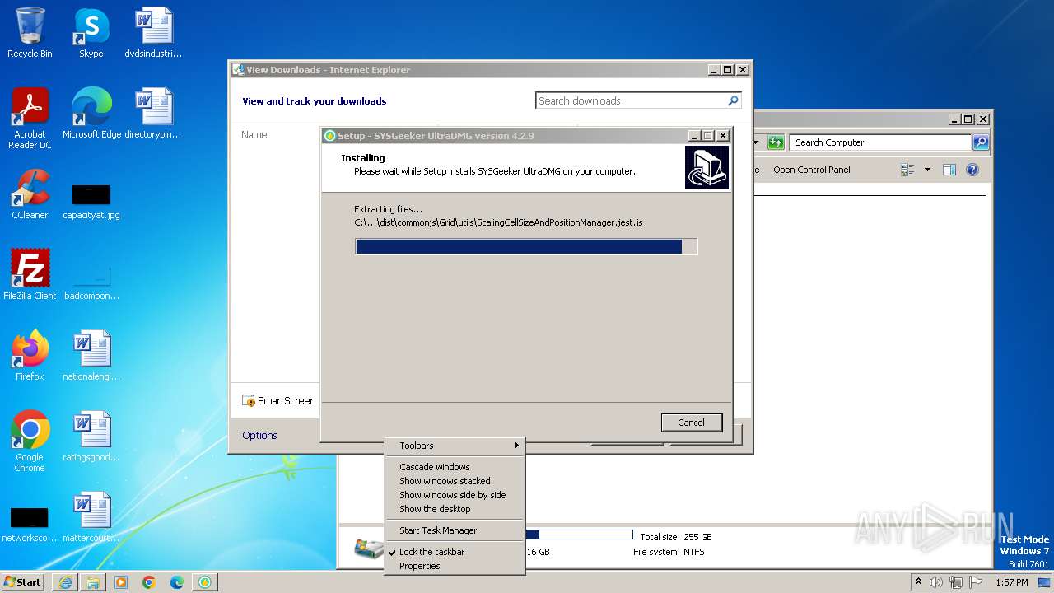Click the Edge icon in taskbar
This screenshot has width=1054, height=593.
177,582
